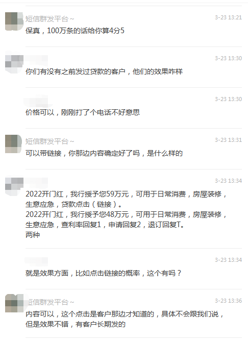Click blurred sender name on the 13:34 效果方面 message

(x=36, y=260)
